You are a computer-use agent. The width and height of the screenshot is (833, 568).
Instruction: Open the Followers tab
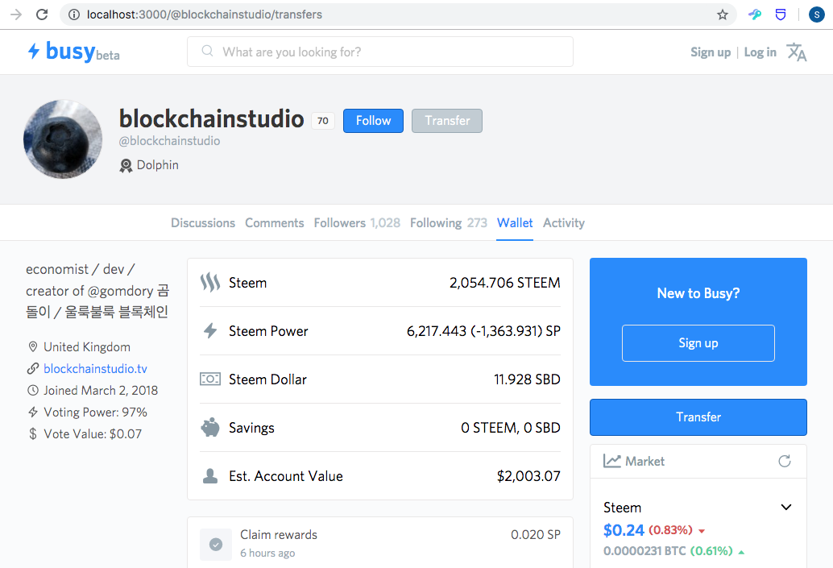pos(357,222)
